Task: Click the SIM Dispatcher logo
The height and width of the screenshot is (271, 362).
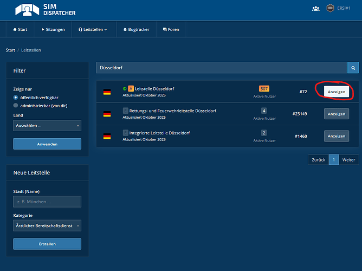Action: (46, 9)
